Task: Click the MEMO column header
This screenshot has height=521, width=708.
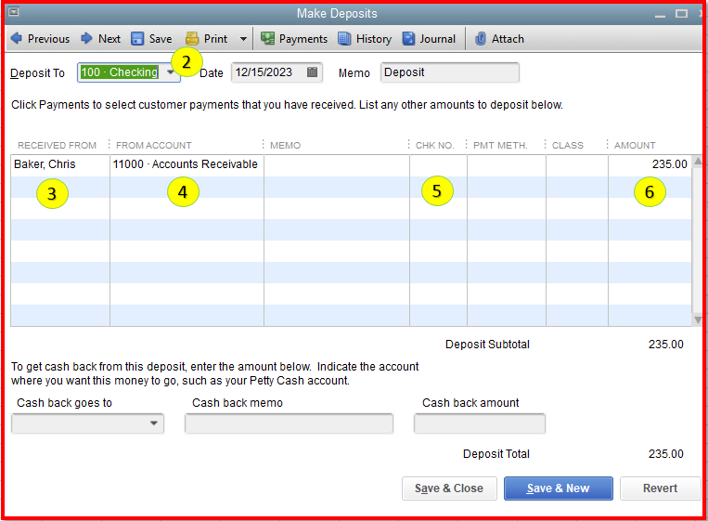Action: coord(286,146)
